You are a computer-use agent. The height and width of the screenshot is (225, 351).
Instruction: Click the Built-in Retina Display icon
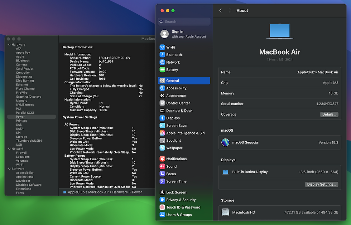225,172
